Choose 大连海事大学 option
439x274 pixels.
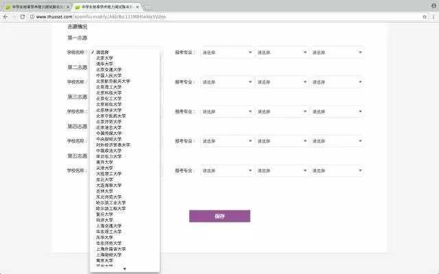pyautogui.click(x=125, y=185)
